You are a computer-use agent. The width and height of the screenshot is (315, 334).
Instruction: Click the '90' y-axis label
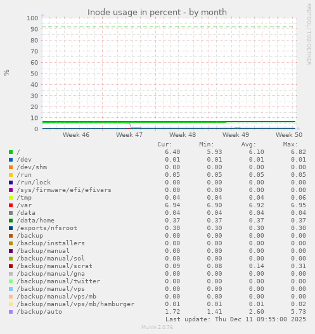point(34,29)
